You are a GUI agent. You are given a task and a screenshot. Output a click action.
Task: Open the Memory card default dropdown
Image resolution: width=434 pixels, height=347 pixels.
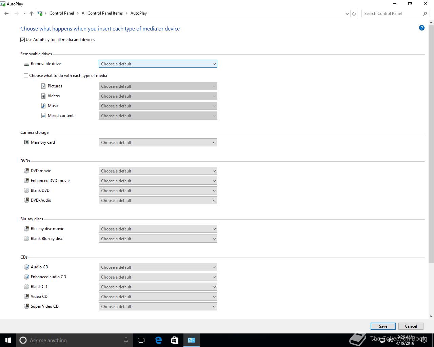[158, 142]
